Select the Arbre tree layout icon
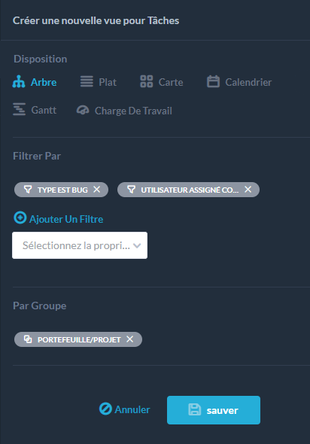Viewport: 310px width, 444px height. coord(19,82)
